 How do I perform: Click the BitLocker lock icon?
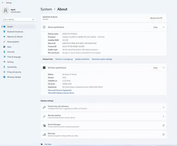tap(44, 134)
